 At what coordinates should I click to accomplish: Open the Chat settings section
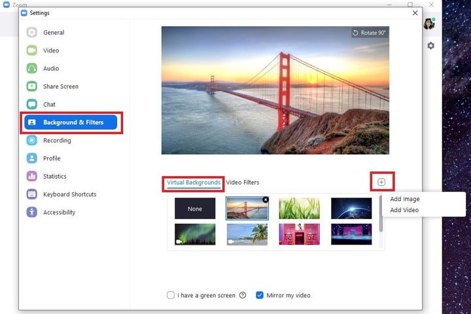point(49,105)
